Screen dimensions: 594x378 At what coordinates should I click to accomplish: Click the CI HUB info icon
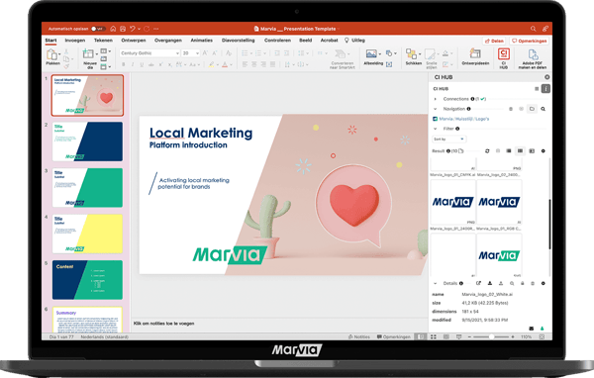pyautogui.click(x=545, y=89)
